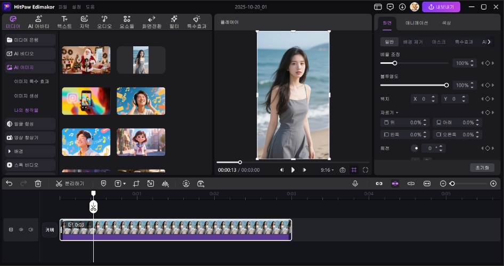Image resolution: width=504 pixels, height=266 pixels.
Task: Switch to the 애니메이션 tab
Action: coord(417,23)
